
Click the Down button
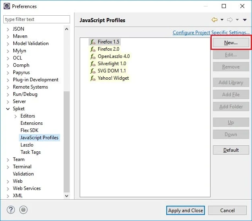tap(231, 134)
